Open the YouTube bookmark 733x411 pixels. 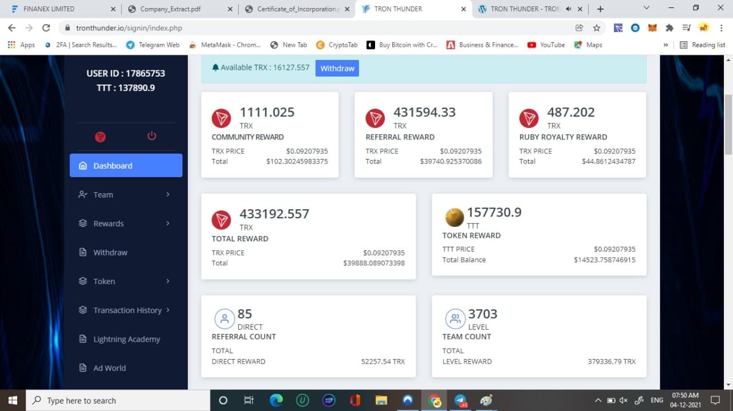(x=546, y=45)
